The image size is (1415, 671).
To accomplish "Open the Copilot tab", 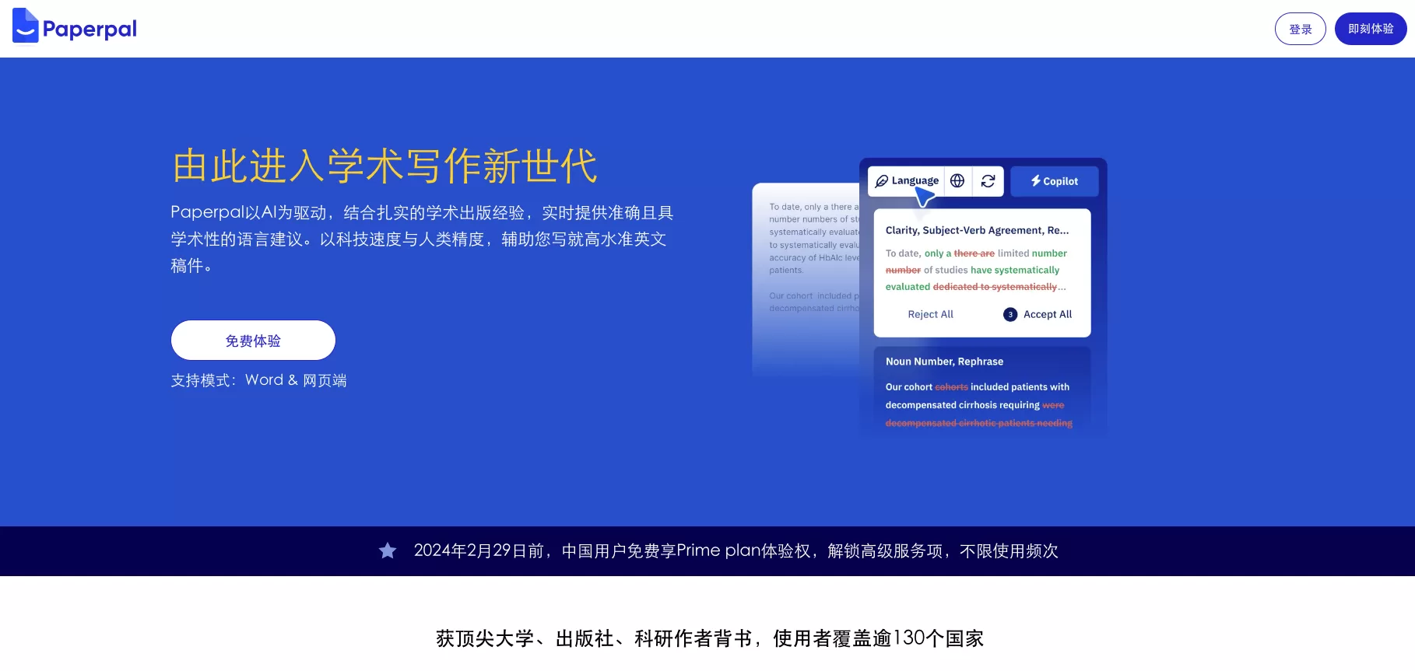I will coord(1055,181).
